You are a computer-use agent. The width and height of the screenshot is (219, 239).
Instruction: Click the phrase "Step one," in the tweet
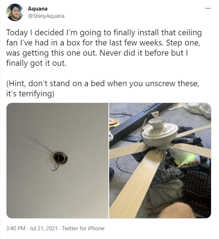pyautogui.click(x=183, y=43)
